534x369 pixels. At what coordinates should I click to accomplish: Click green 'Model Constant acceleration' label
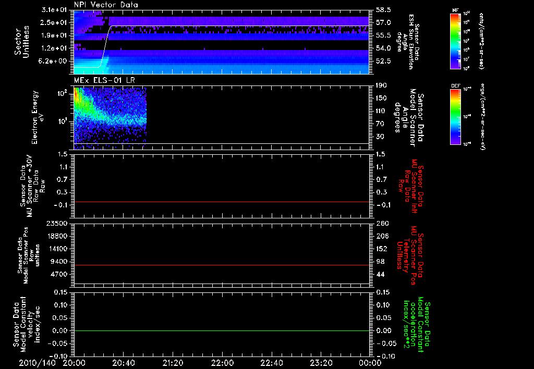(417, 323)
